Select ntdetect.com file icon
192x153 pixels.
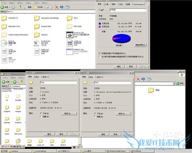[69, 52]
